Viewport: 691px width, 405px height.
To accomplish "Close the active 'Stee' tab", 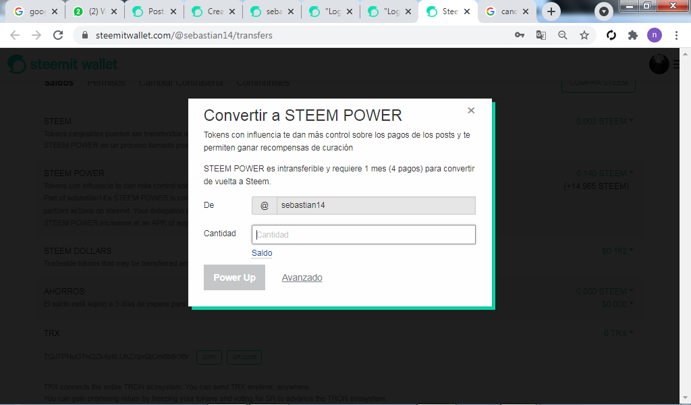I will [x=467, y=11].
